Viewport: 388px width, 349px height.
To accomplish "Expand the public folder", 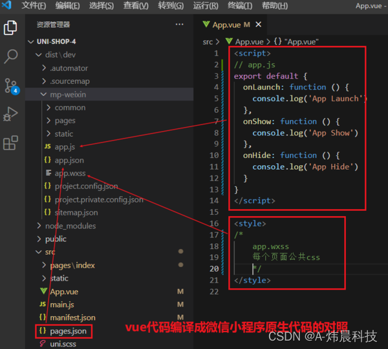I will (39, 239).
